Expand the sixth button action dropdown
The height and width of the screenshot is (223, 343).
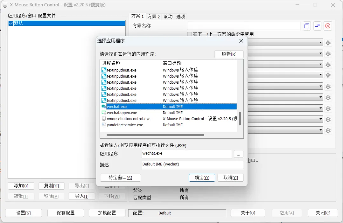point(320,97)
